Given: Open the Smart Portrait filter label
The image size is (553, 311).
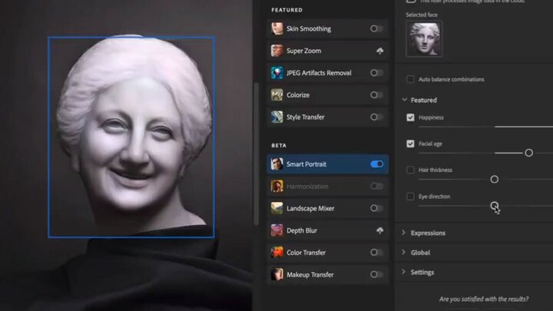Looking at the screenshot, I should pos(306,164).
